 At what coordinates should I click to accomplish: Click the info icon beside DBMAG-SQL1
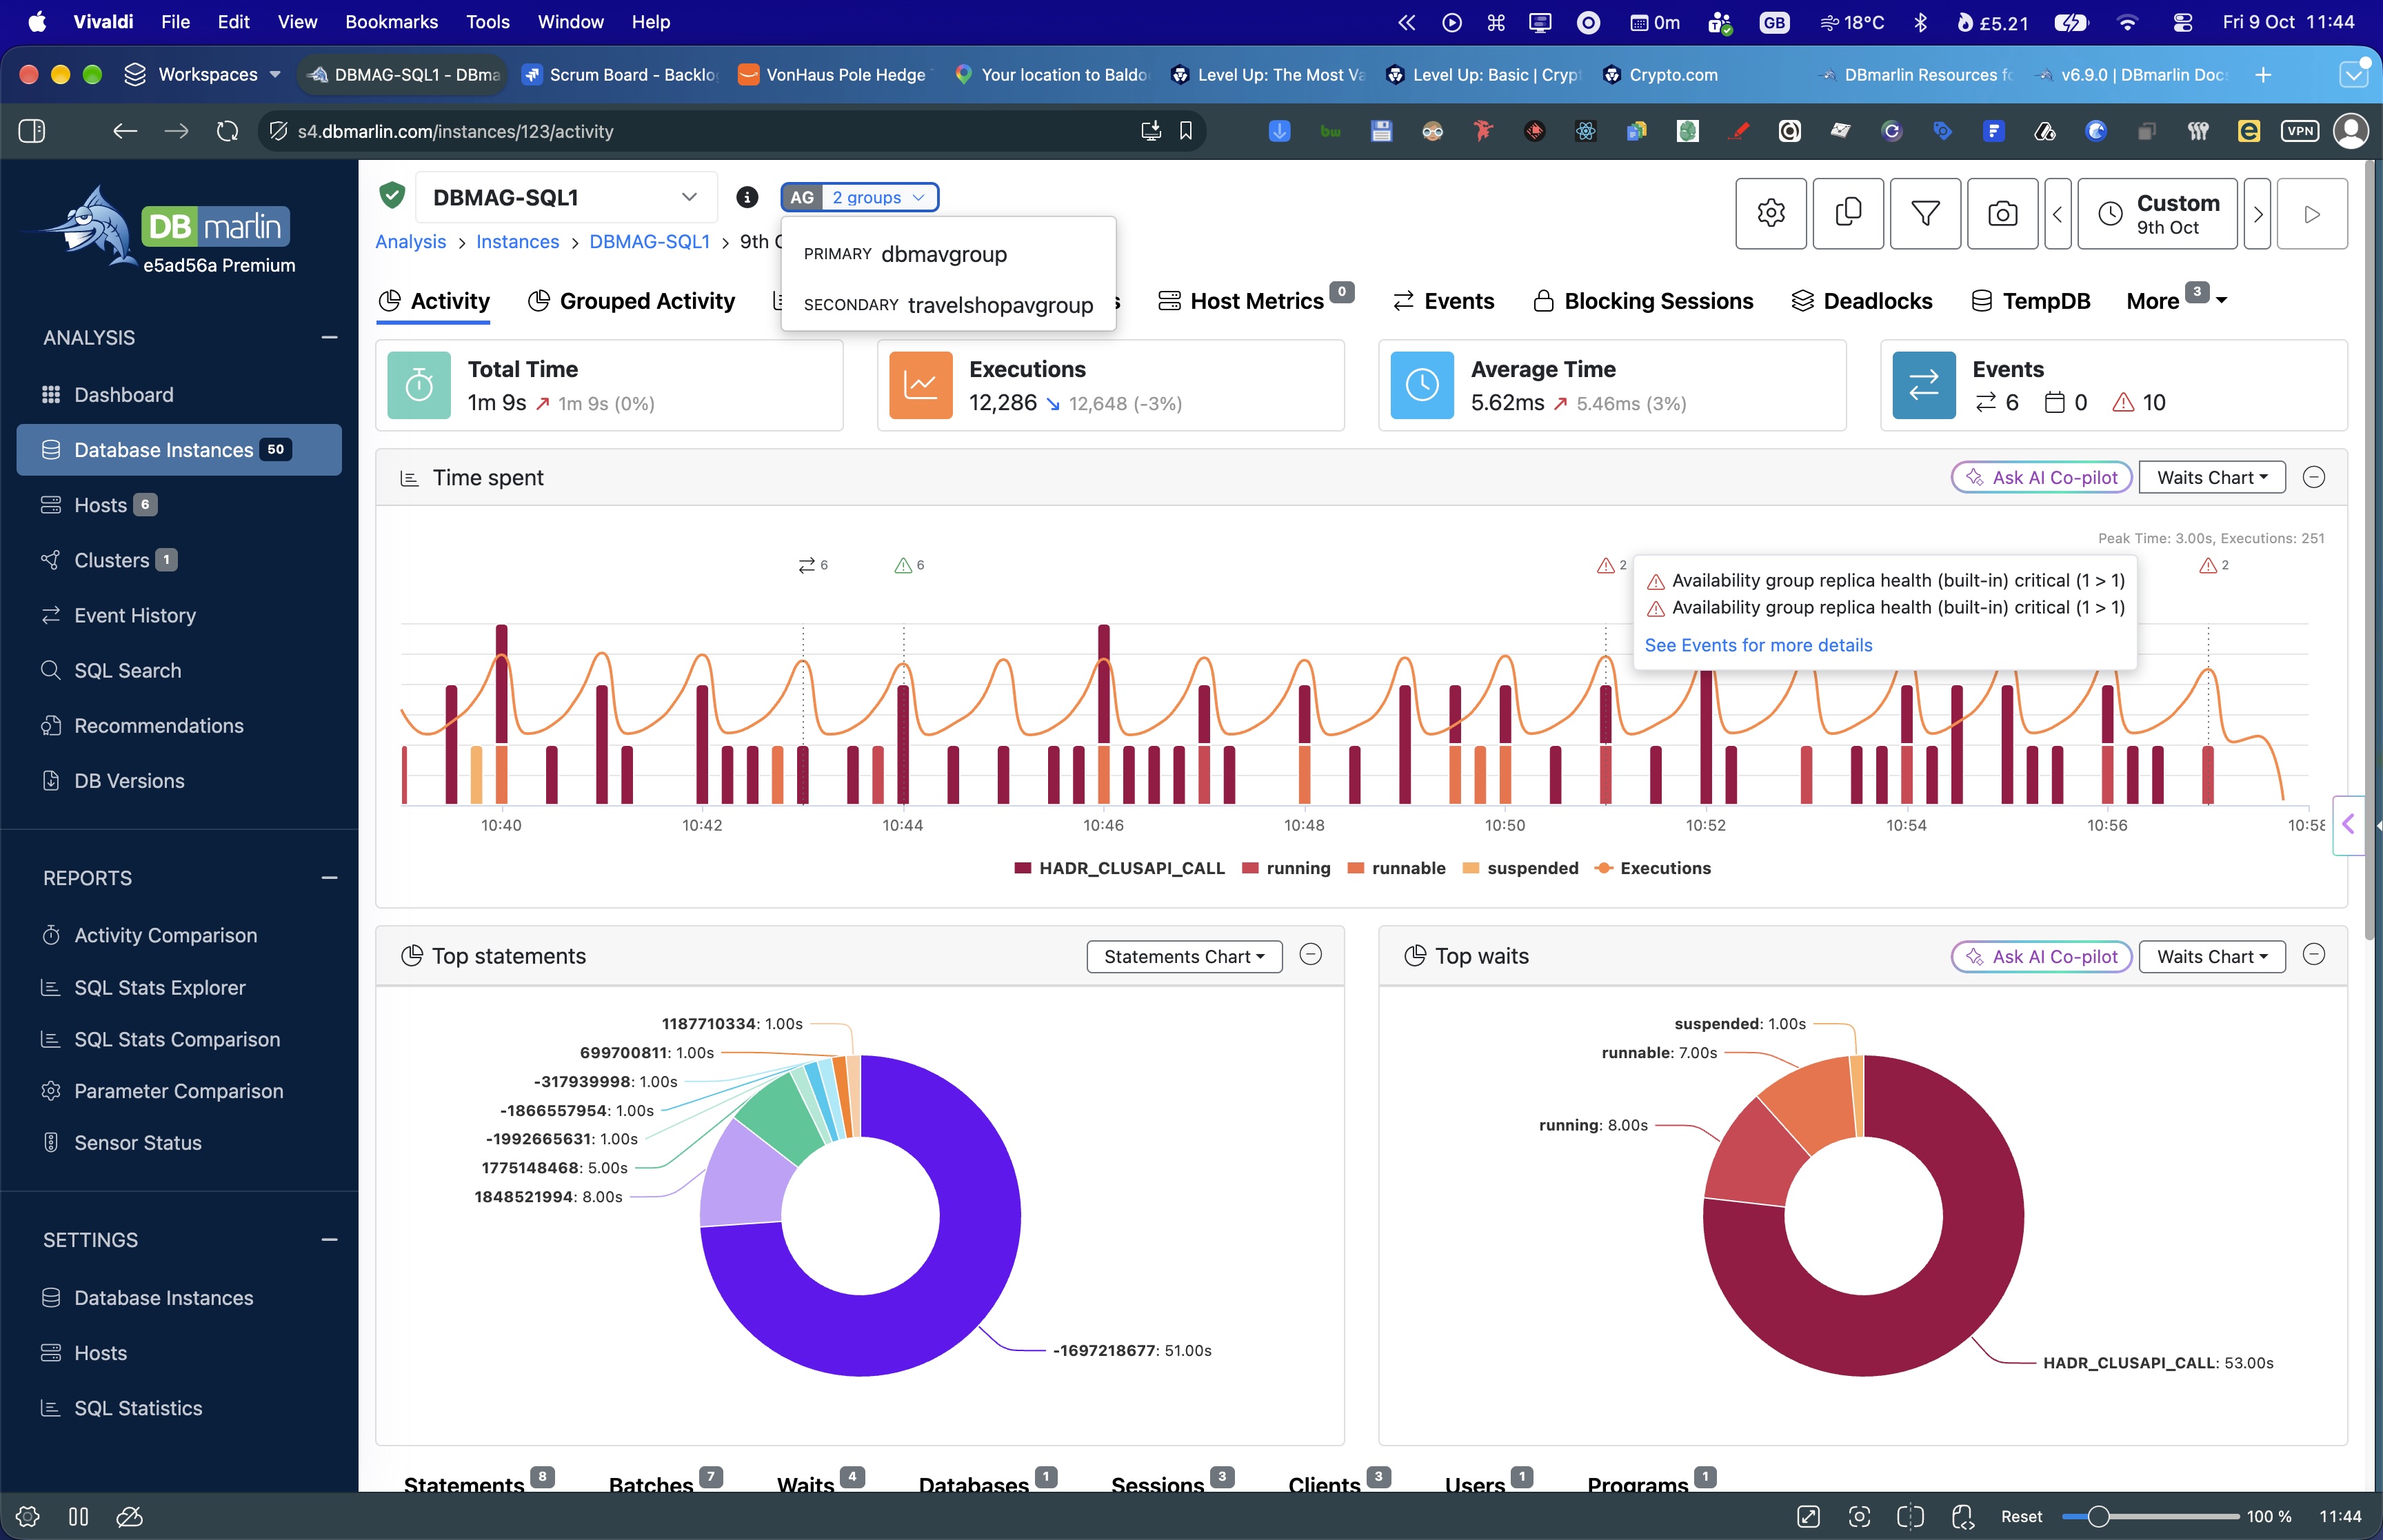pos(747,198)
